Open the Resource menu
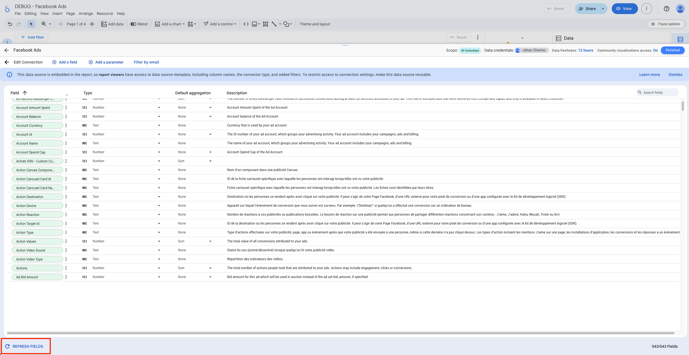Screen dimensions: 689x355 (x=105, y=14)
